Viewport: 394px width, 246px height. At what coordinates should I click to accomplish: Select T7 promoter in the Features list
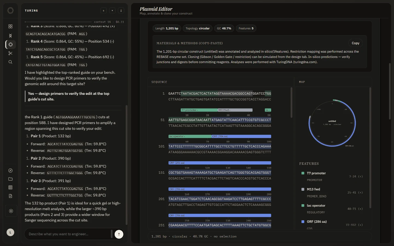332,177
